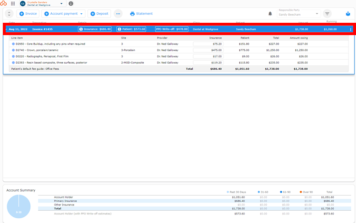
Task: Open the Account payment dropdown
Action: [63, 14]
